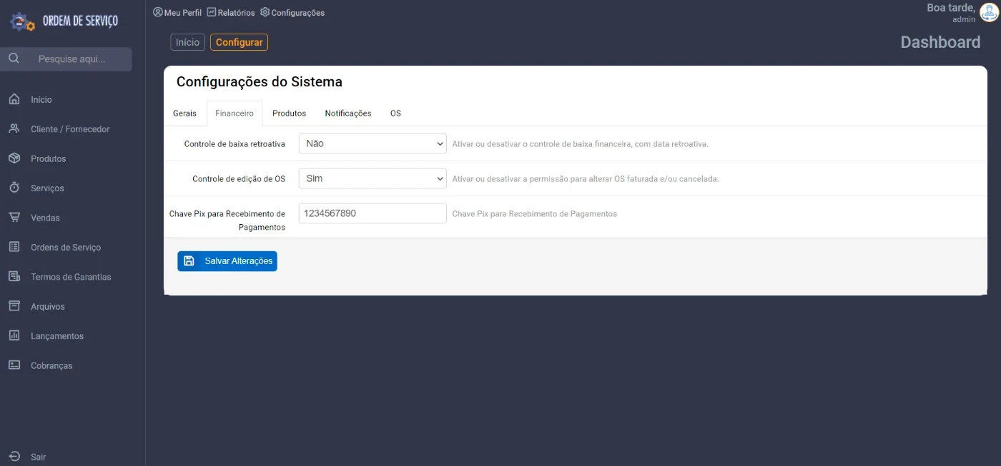Select the Produtos box icon
This screenshot has height=466, width=1001.
(14, 158)
